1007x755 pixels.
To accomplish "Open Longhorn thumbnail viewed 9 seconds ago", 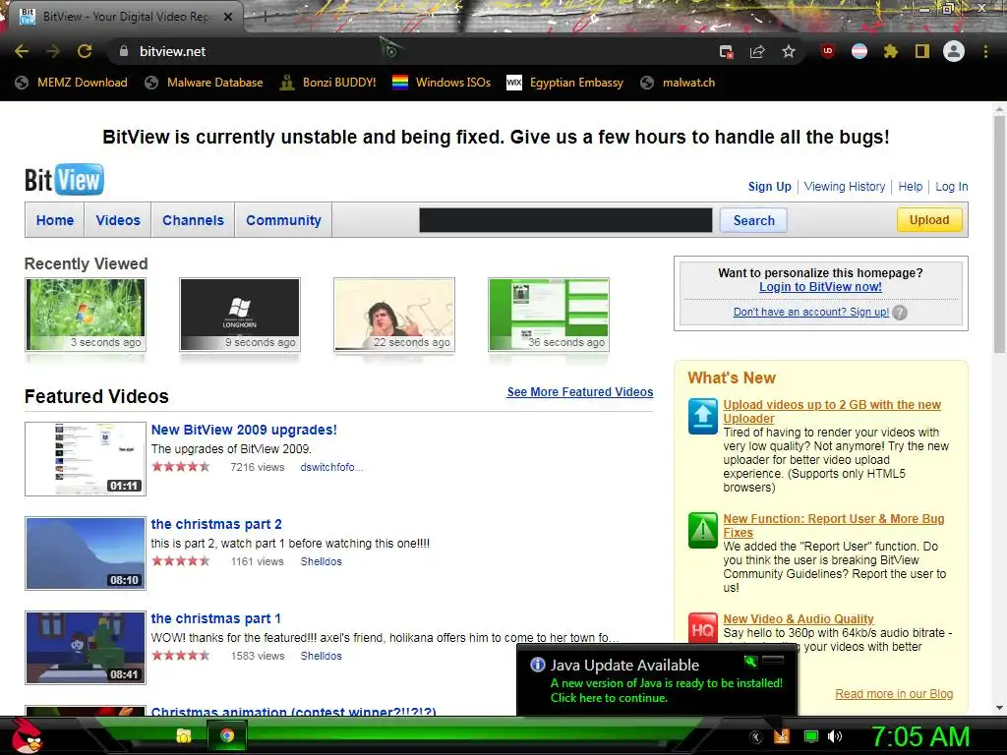I will point(240,315).
